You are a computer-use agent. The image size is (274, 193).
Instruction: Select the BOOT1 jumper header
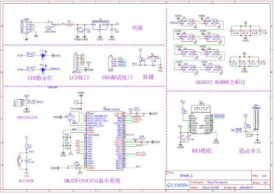(x=20, y=102)
